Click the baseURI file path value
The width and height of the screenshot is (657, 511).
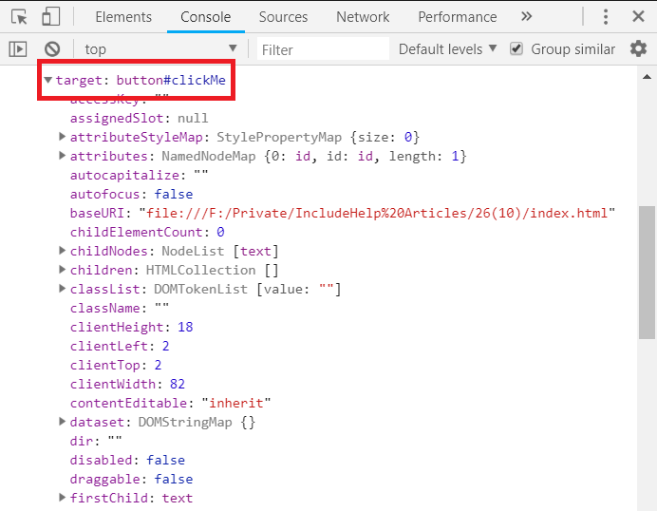coord(377,213)
